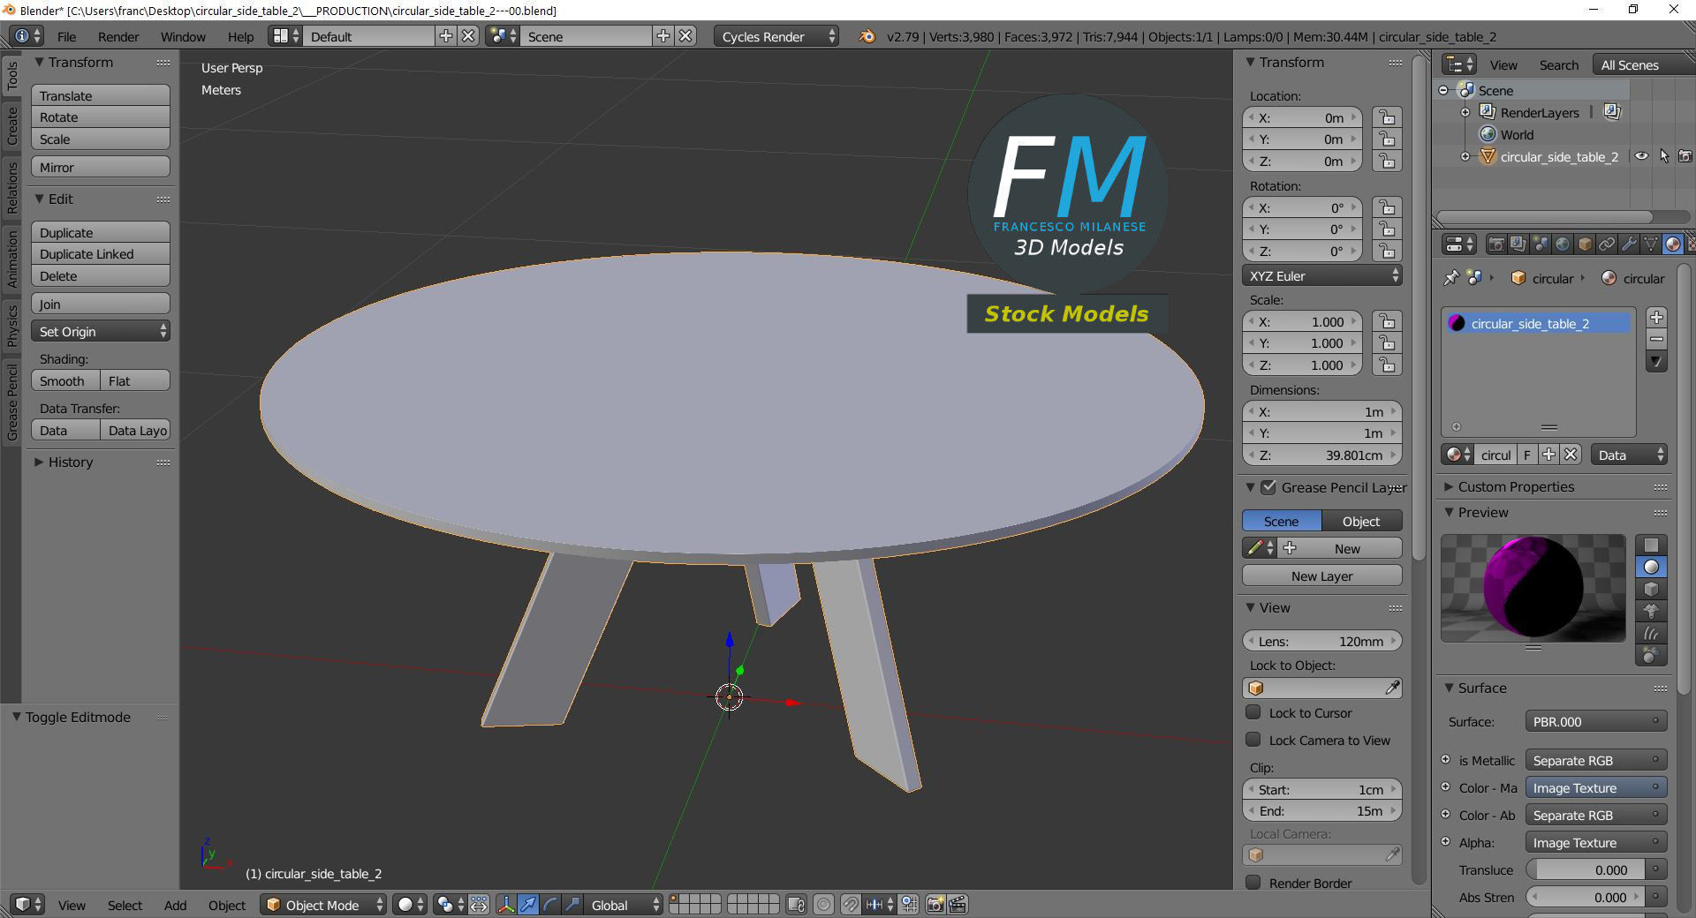Image resolution: width=1696 pixels, height=918 pixels.
Task: Open the Render properties camera tab
Action: [x=1496, y=244]
